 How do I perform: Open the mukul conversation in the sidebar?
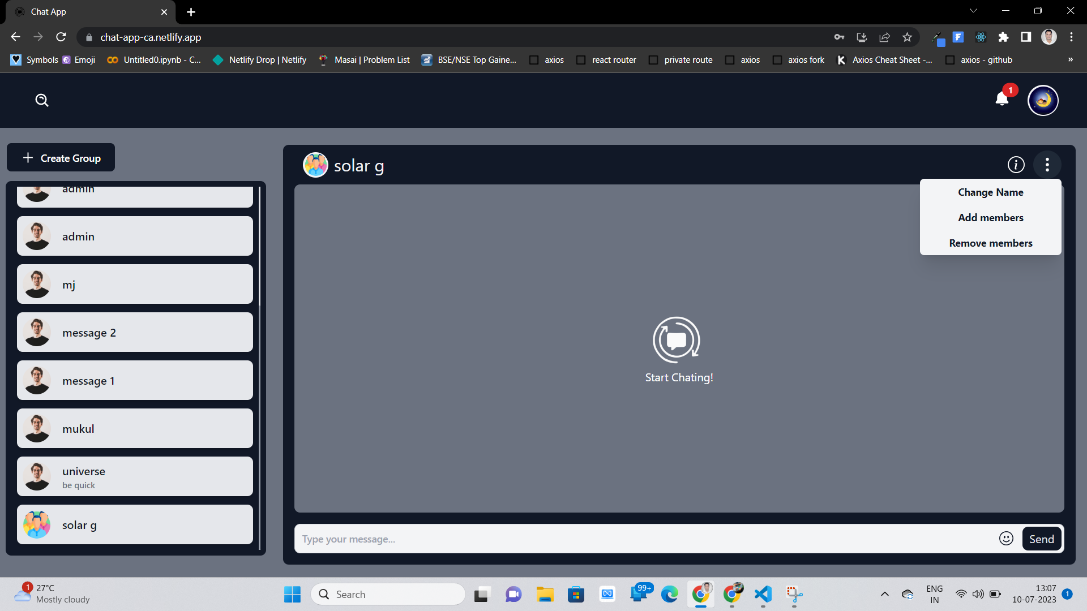pos(135,428)
